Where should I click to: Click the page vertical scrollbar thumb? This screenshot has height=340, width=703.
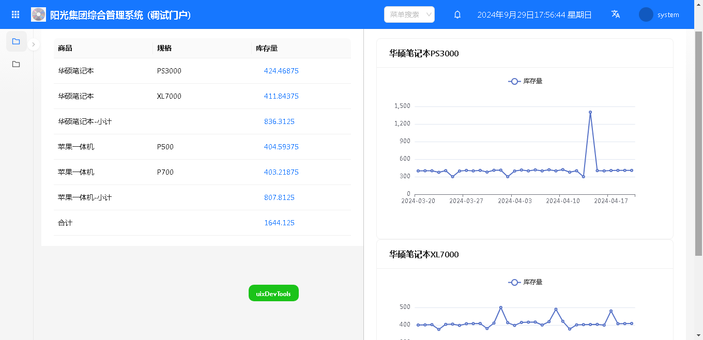coord(698,144)
